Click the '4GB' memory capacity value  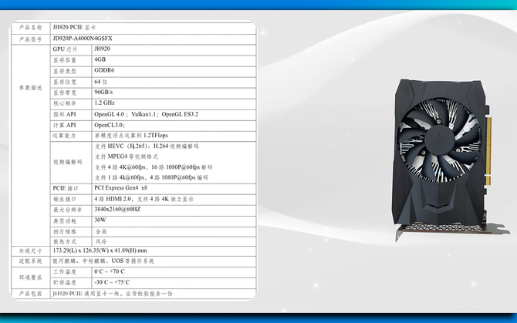pyautogui.click(x=100, y=59)
